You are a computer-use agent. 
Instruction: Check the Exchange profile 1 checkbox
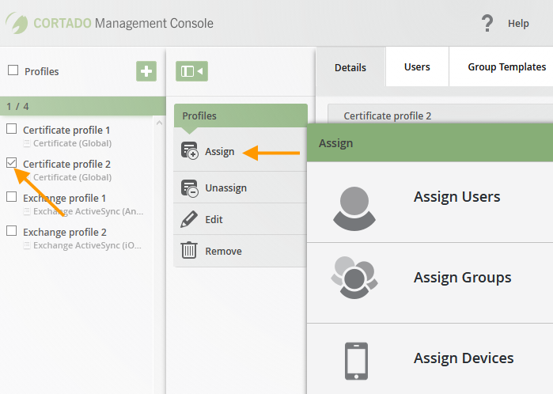point(12,197)
